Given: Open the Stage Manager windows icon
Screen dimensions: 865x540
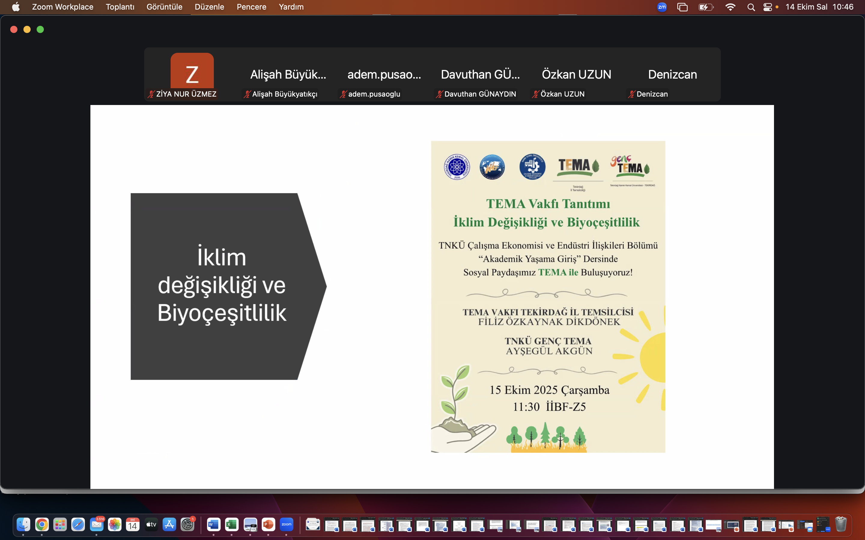Looking at the screenshot, I should pyautogui.click(x=682, y=7).
